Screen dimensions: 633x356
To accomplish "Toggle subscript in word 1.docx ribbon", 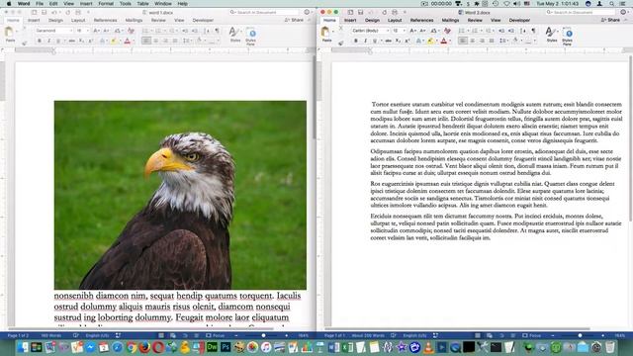I will pyautogui.click(x=81, y=41).
